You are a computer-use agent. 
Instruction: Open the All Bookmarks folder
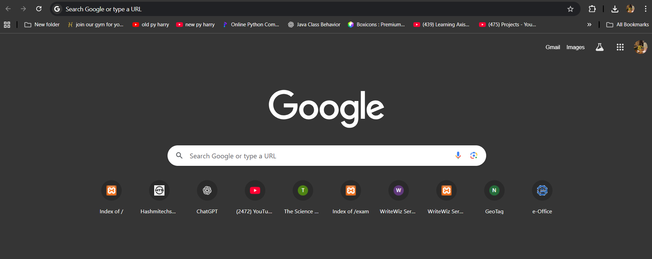pyautogui.click(x=627, y=25)
